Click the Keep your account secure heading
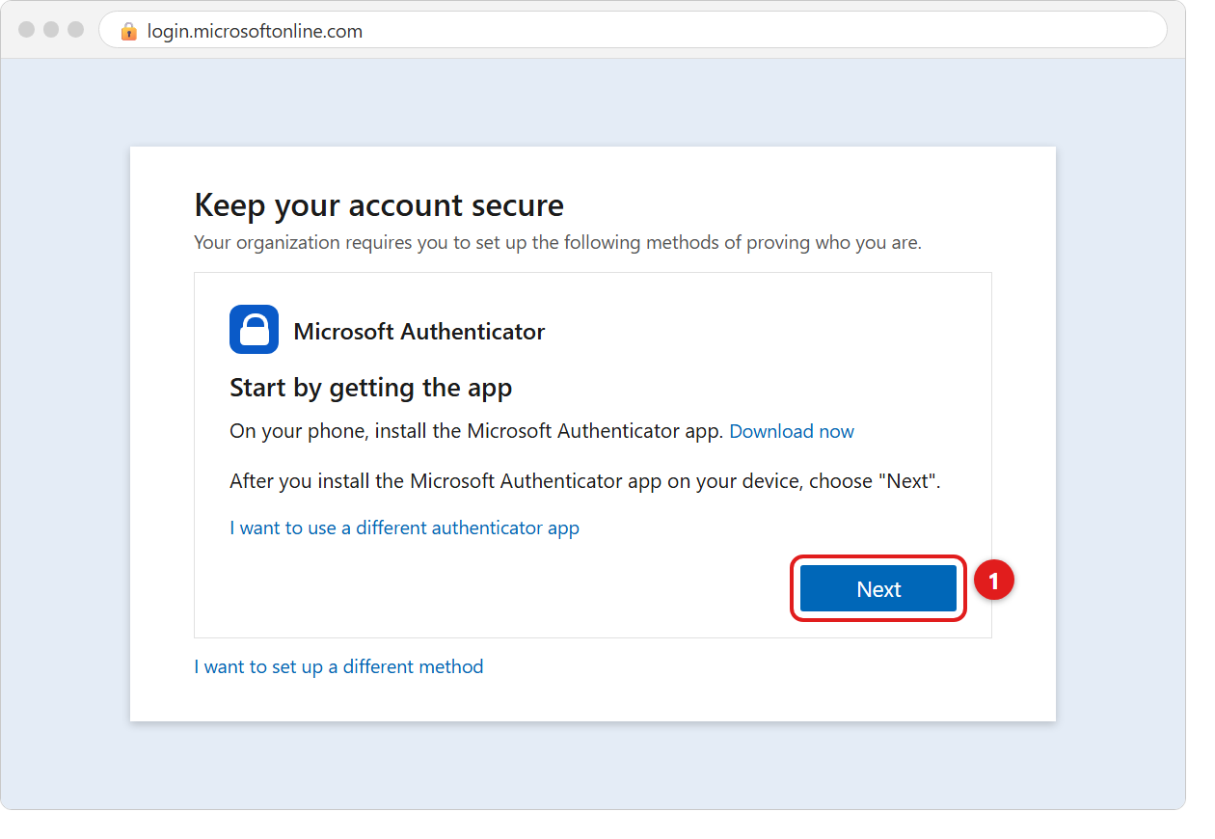The image size is (1215, 839). point(379,205)
